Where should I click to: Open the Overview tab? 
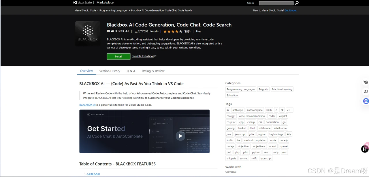(x=86, y=71)
